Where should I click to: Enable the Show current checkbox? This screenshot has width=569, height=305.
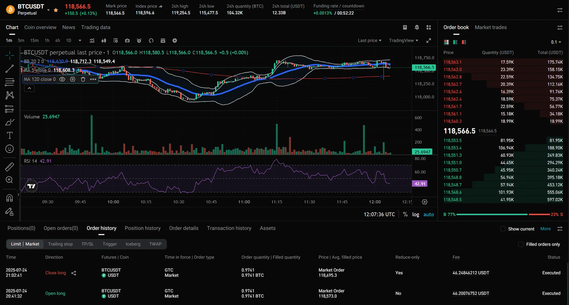pyautogui.click(x=503, y=229)
